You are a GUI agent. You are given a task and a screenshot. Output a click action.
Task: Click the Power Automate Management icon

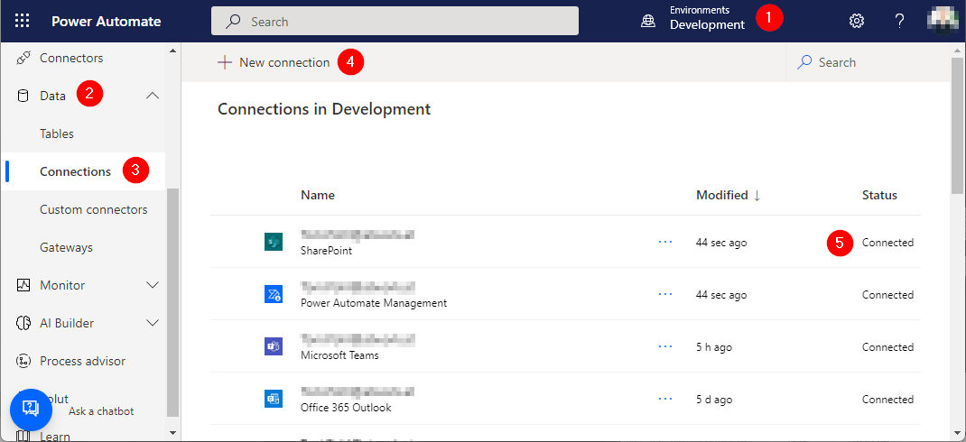coord(274,294)
